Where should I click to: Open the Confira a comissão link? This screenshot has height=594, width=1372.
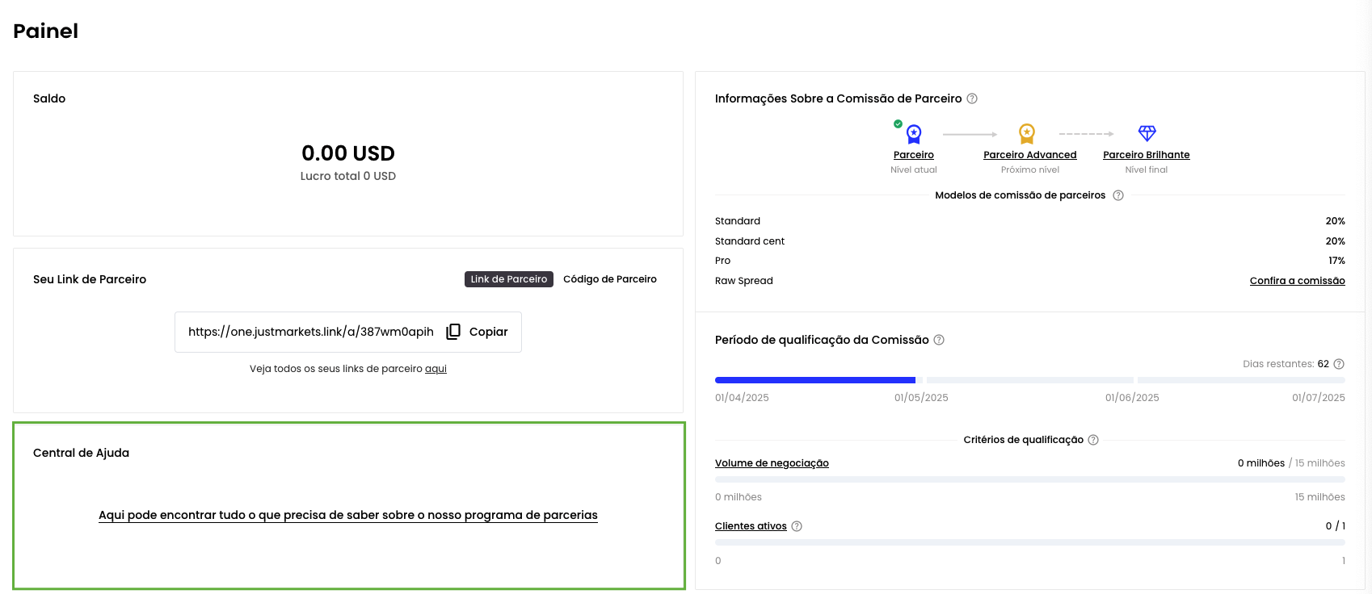point(1297,281)
